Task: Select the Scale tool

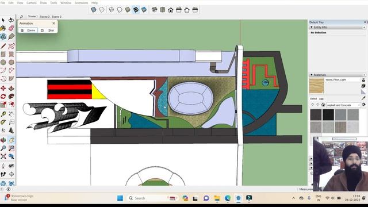Action: coord(3,105)
